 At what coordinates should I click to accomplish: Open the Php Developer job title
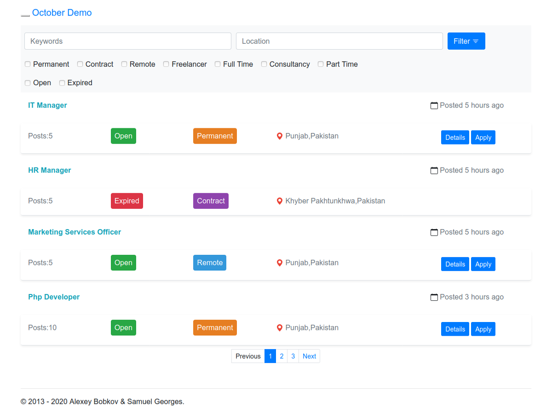(54, 297)
